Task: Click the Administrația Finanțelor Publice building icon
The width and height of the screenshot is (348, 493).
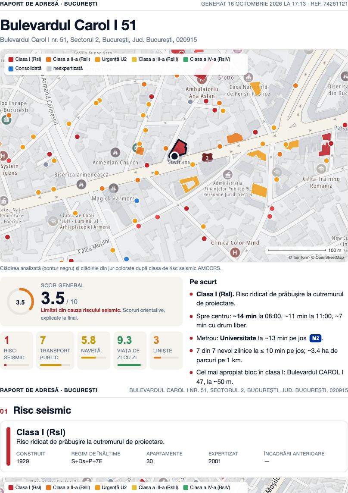Action: (228, 175)
